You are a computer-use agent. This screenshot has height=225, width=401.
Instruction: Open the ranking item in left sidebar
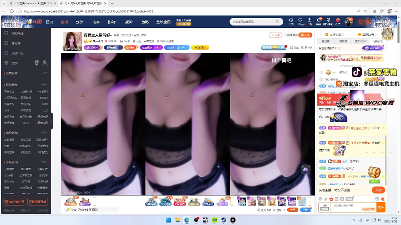pos(13,43)
